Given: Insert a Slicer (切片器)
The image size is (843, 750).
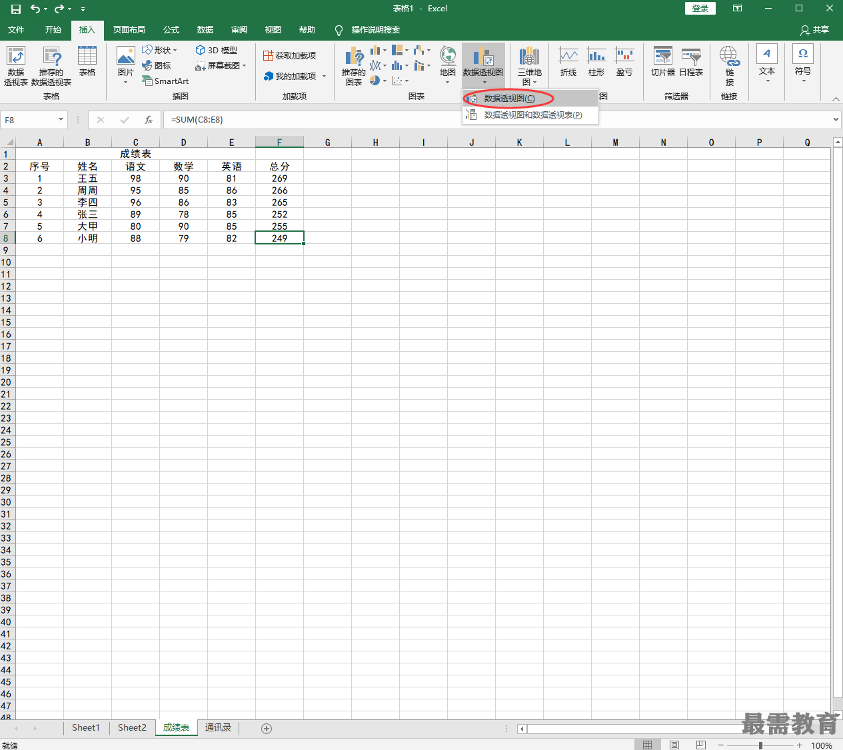Looking at the screenshot, I should click(x=663, y=62).
